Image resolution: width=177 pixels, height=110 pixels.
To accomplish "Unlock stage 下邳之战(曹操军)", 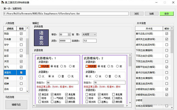I will click(x=167, y=50).
